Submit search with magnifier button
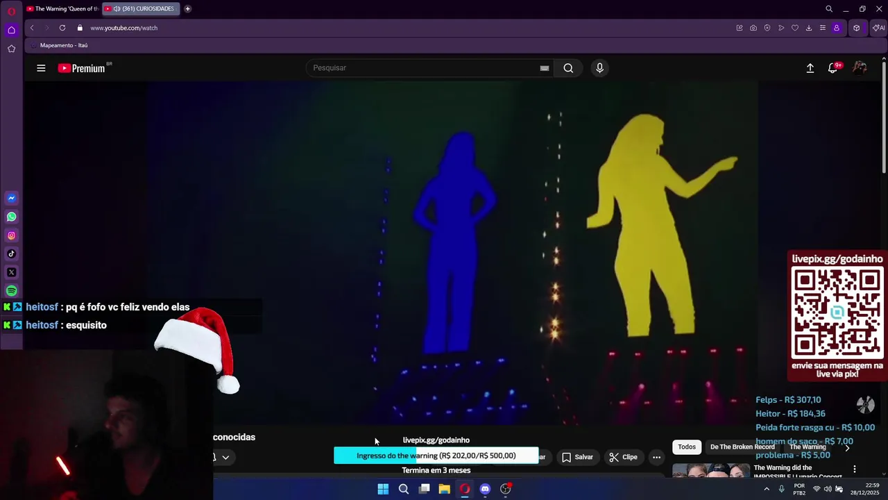The image size is (888, 500). (x=568, y=68)
